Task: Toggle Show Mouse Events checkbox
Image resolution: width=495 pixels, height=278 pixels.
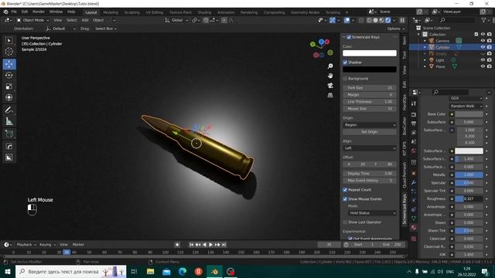Action: (345, 199)
